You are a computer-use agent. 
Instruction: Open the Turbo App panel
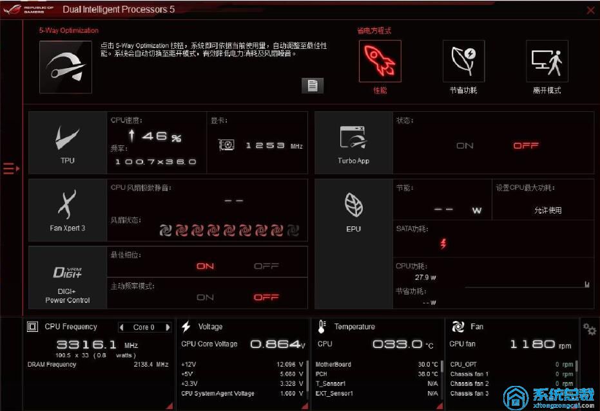(x=354, y=143)
